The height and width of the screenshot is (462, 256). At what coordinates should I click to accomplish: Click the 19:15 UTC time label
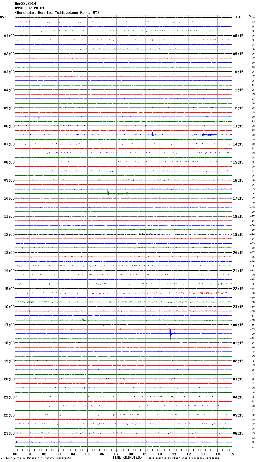click(x=238, y=234)
